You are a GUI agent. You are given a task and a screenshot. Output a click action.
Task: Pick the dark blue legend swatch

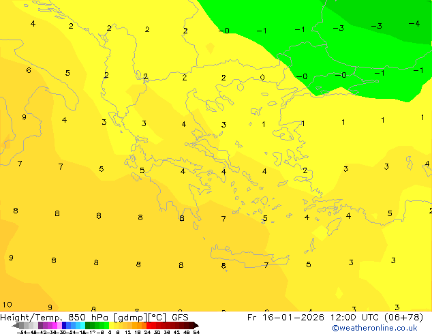[64, 325]
